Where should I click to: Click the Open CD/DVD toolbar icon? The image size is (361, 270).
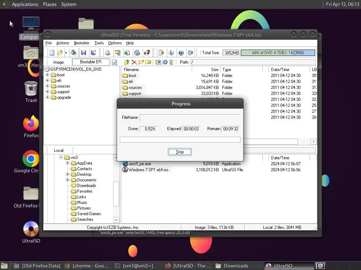click(73, 53)
